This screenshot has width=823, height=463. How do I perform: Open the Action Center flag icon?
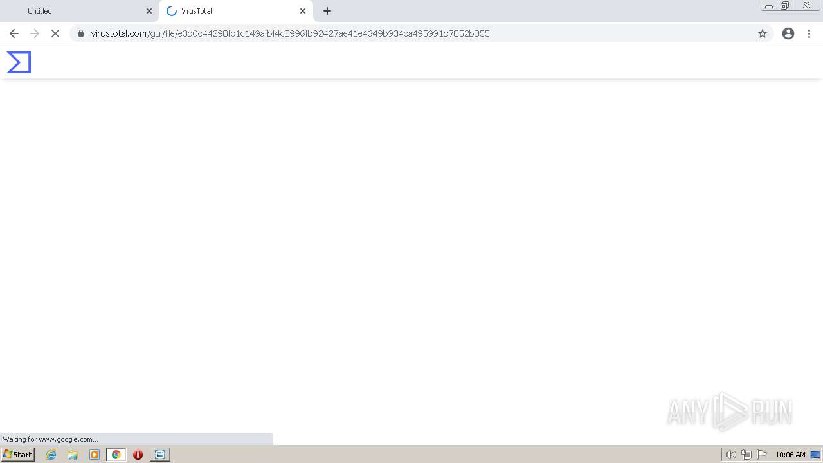pos(762,455)
